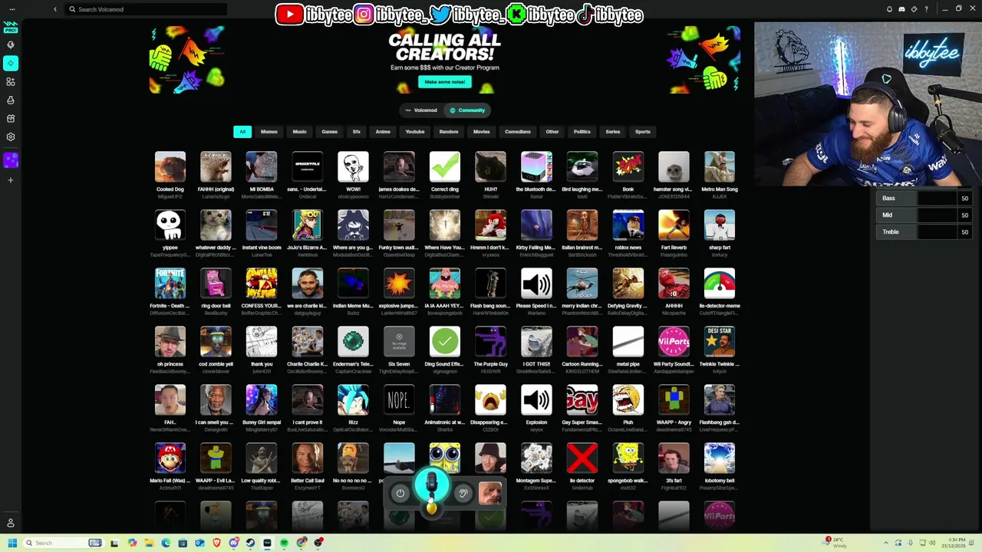The width and height of the screenshot is (982, 552).
Task: Open Discord link icon in title bar
Action: coord(901,9)
